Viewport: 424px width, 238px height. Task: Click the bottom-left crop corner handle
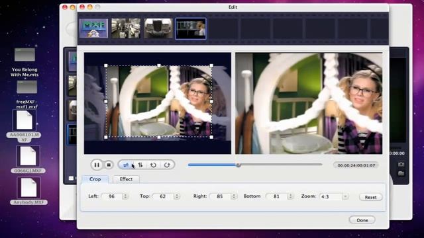click(x=106, y=137)
